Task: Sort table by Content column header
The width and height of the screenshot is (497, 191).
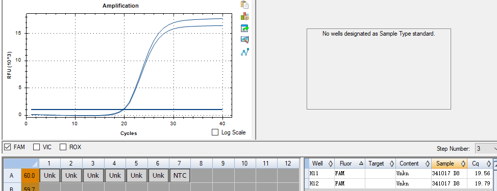Action: pos(413,163)
